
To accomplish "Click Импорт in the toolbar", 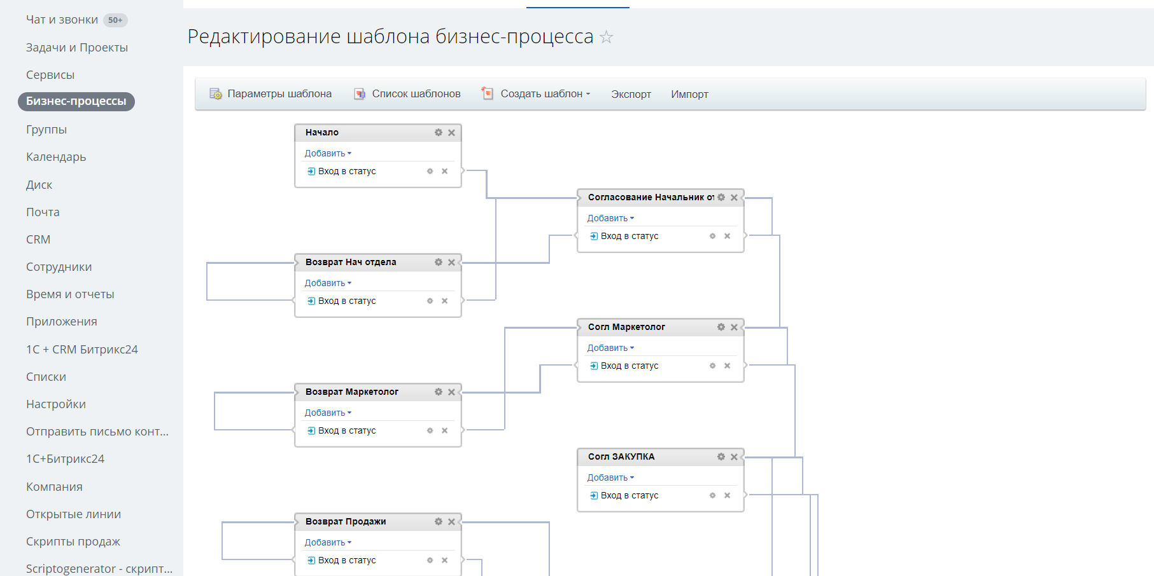I will click(689, 94).
